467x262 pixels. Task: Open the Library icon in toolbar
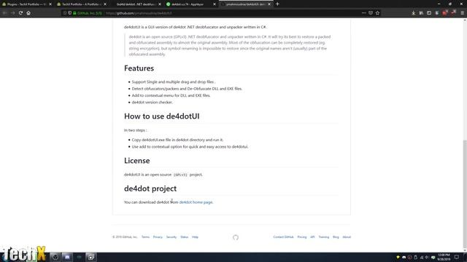pyautogui.click(x=421, y=13)
